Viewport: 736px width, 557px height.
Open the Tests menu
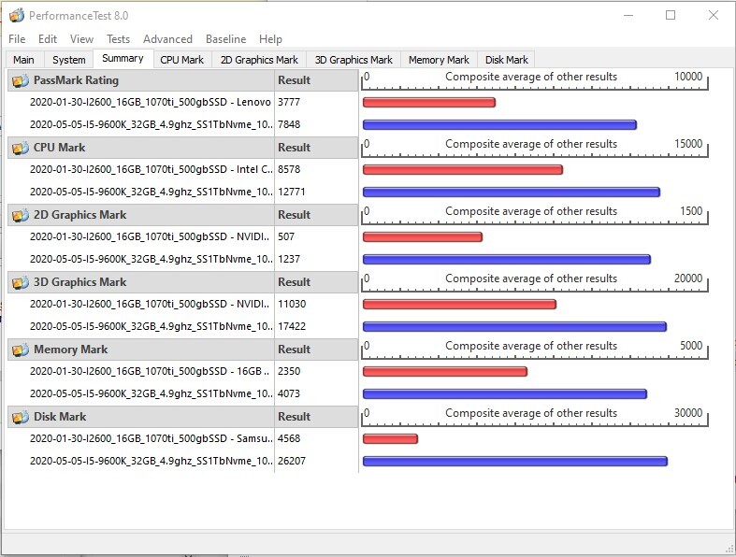pos(118,39)
